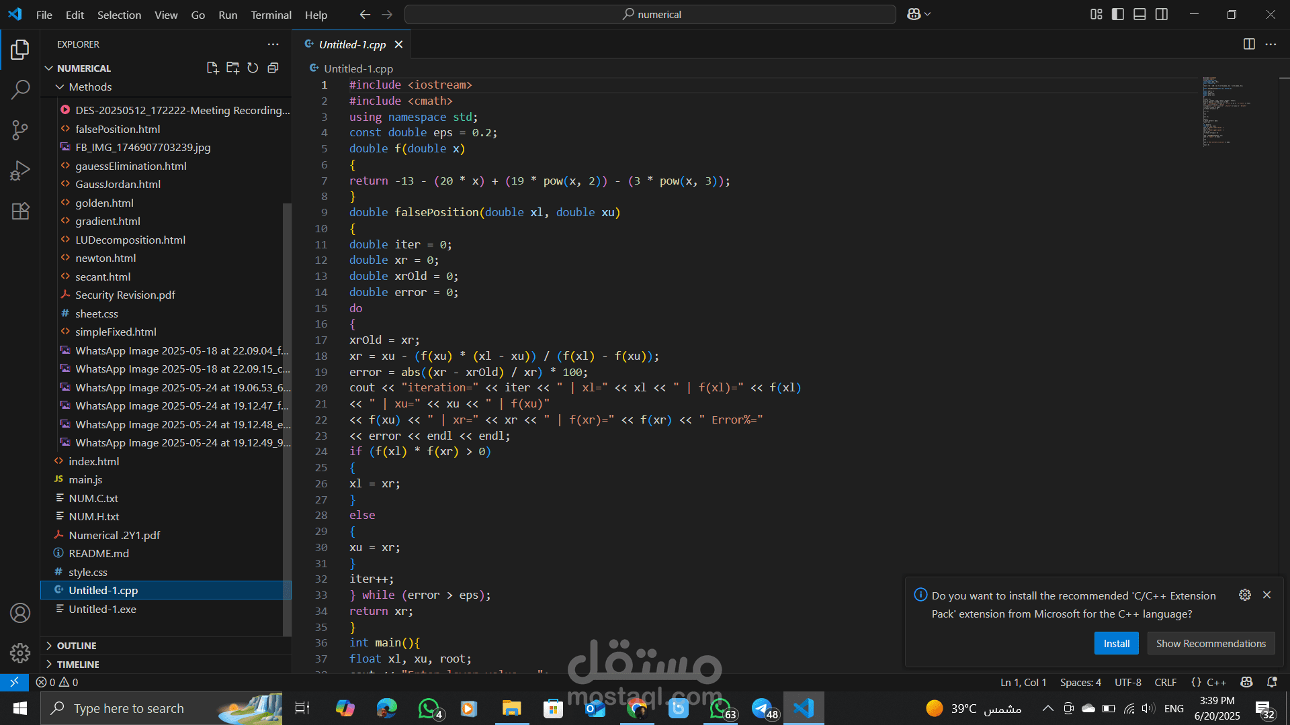Split the editor to the right

[x=1249, y=44]
